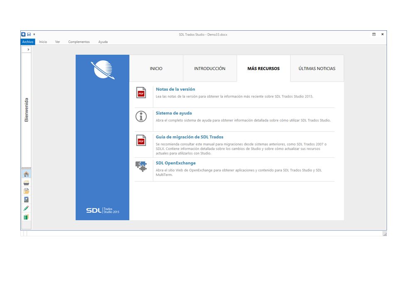Click the PDF icon for Notas de la versión
This screenshot has height=299, width=399.
point(141,93)
